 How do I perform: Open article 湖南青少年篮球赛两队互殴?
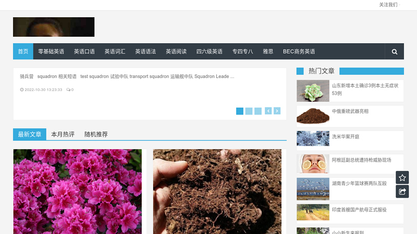(x=359, y=184)
